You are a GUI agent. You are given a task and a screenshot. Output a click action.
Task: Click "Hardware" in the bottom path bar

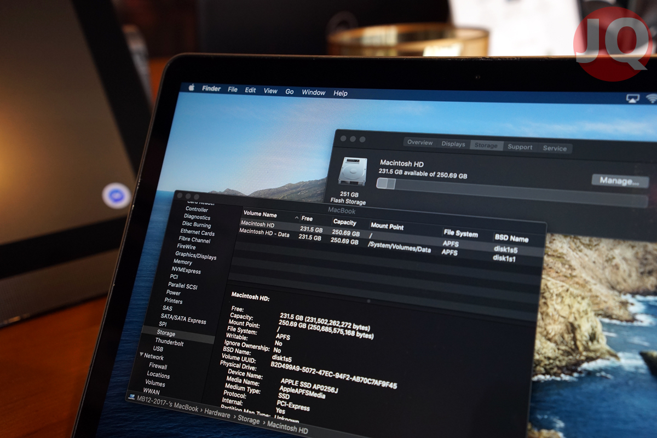[217, 414]
